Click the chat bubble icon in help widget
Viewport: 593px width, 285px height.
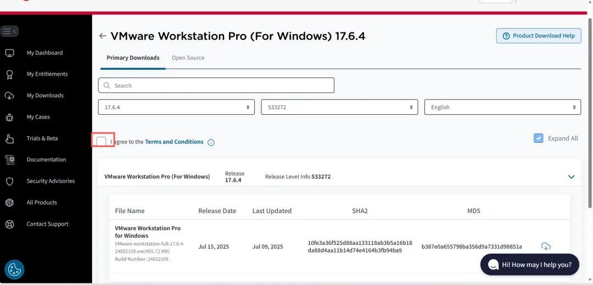(x=493, y=265)
